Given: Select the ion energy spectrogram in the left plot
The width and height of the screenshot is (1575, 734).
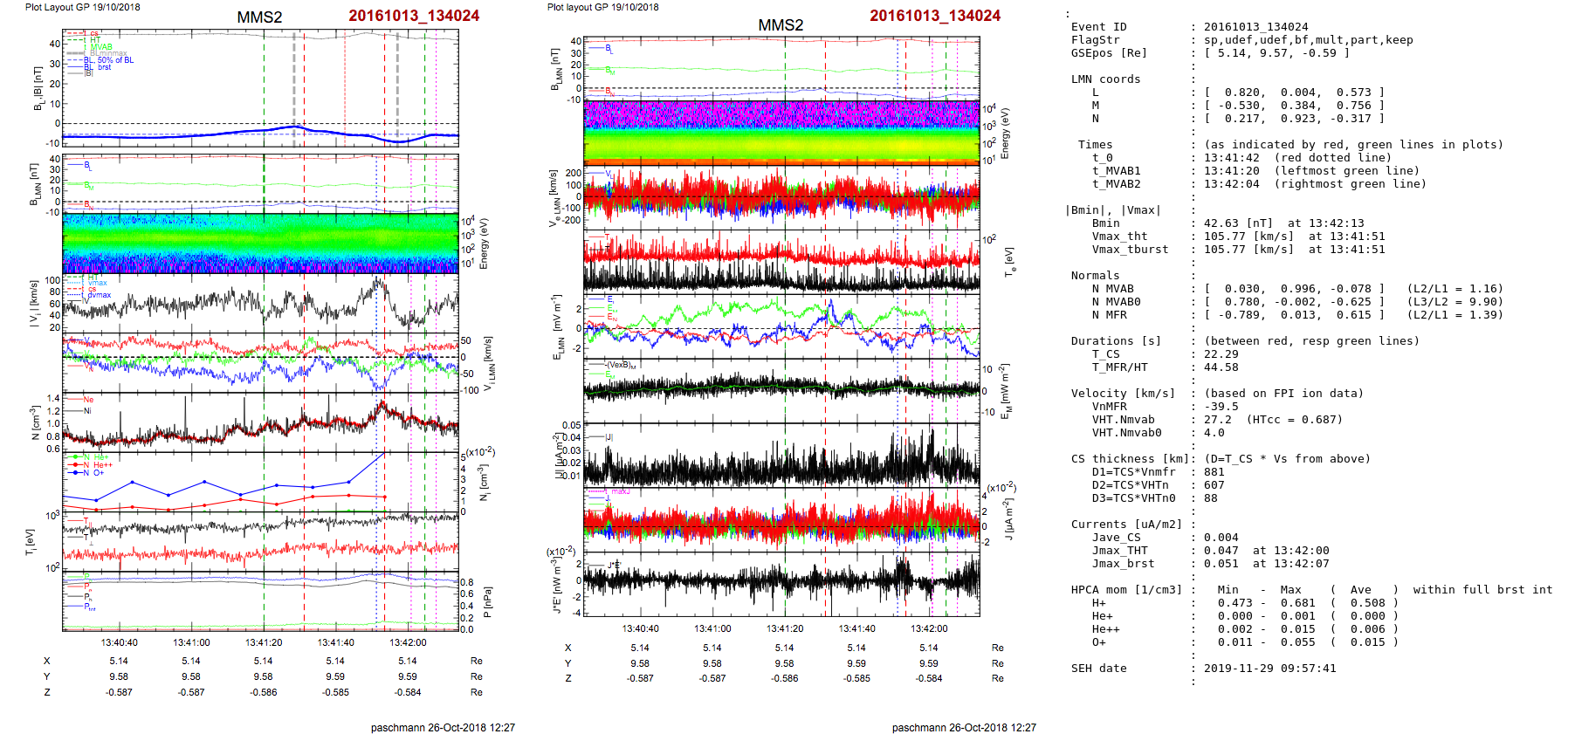Looking at the screenshot, I should coord(260,244).
